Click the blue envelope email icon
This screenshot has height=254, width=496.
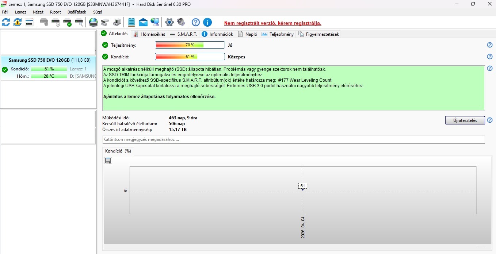tap(143, 22)
